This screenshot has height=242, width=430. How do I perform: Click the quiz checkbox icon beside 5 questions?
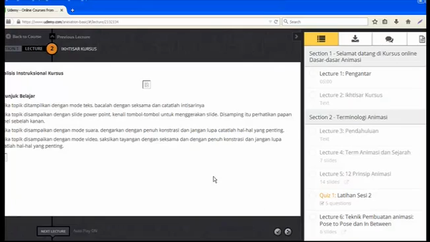[x=322, y=203]
